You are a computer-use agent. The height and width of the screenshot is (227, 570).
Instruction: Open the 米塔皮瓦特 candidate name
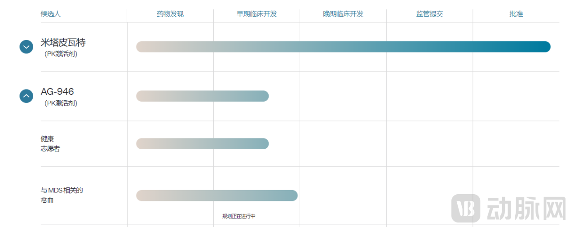click(63, 43)
